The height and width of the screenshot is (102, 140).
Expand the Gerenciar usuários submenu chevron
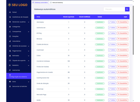pos(29,22)
